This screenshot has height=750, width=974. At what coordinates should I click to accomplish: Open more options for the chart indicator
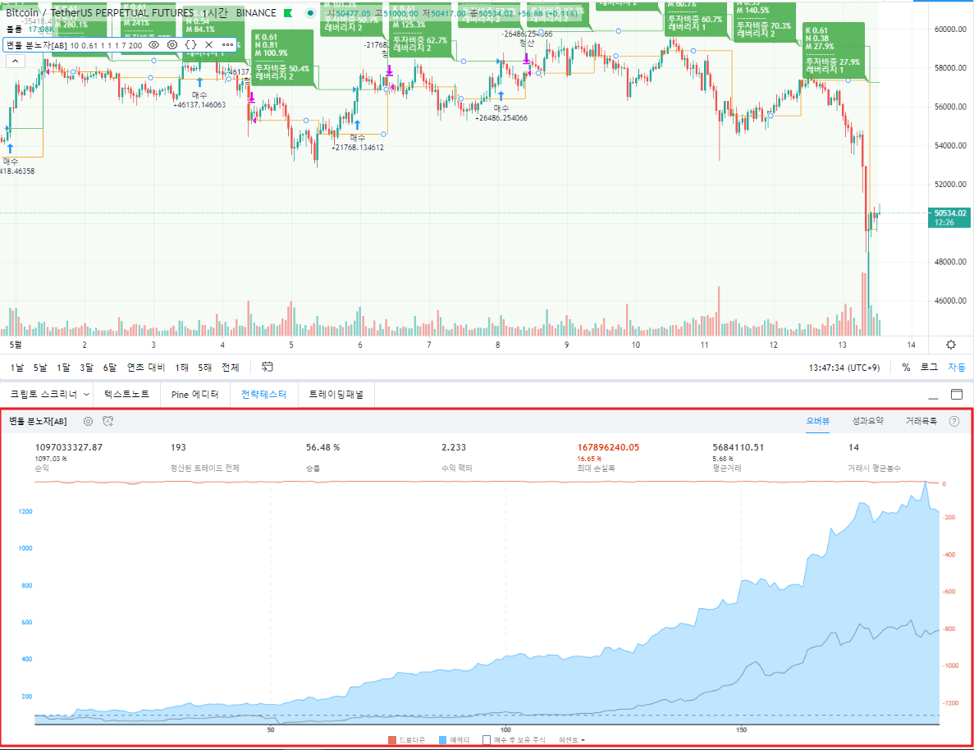[x=228, y=44]
